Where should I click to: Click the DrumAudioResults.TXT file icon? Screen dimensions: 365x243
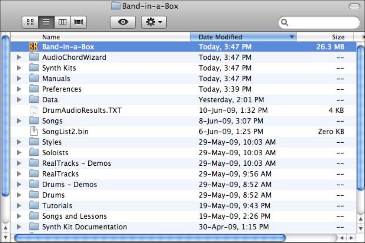(x=34, y=110)
